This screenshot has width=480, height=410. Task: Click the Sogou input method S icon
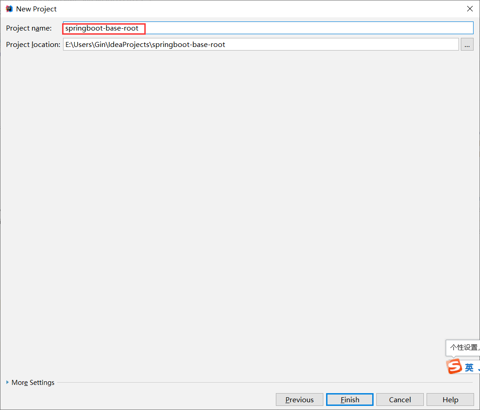(x=454, y=366)
